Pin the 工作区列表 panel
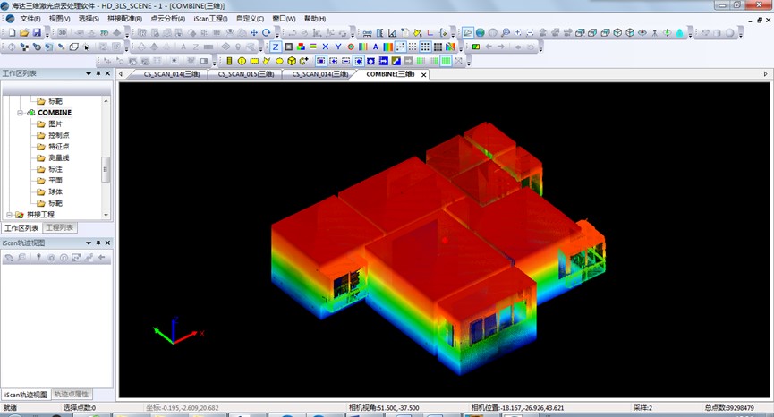 [x=98, y=74]
